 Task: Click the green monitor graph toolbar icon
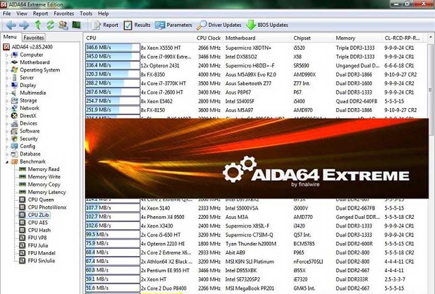point(76,25)
